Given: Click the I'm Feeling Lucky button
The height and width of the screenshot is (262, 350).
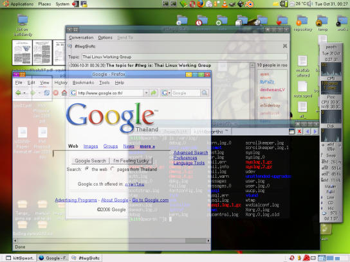Looking at the screenshot, I should [x=131, y=161].
